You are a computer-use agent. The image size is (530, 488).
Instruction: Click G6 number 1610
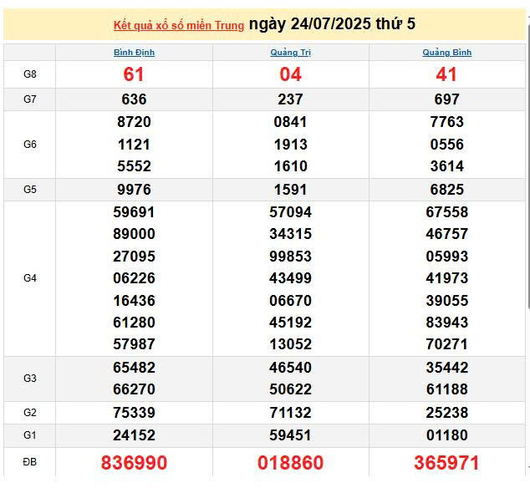tap(291, 166)
